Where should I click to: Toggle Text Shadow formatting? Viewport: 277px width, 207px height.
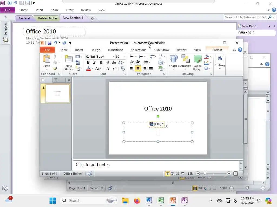pyautogui.click(x=108, y=63)
